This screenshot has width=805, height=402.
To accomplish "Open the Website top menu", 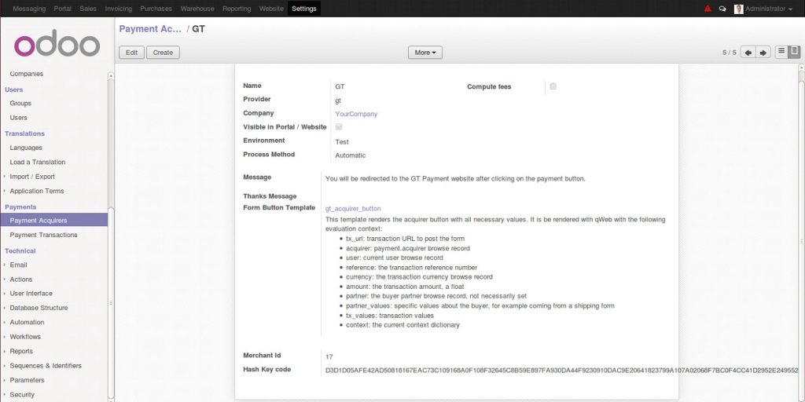I will (271, 9).
